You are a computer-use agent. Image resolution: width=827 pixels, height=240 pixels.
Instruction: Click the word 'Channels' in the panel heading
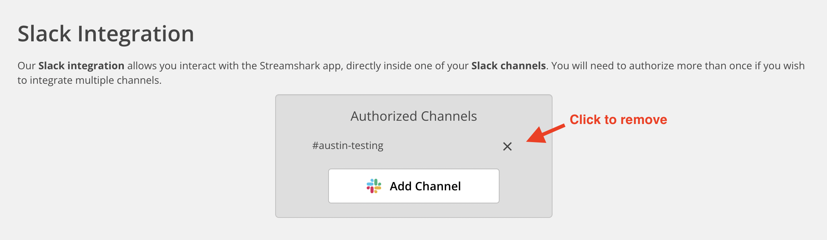[x=449, y=116]
